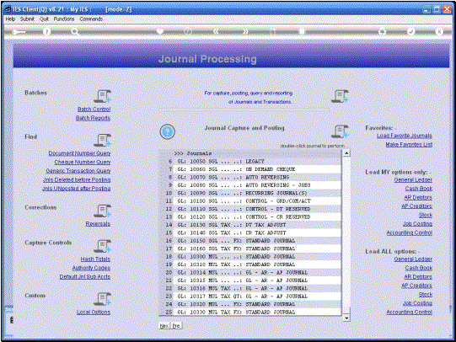Click the double left arrow toolbar icon
Viewport: 456px width, 342px height.
pos(216,31)
